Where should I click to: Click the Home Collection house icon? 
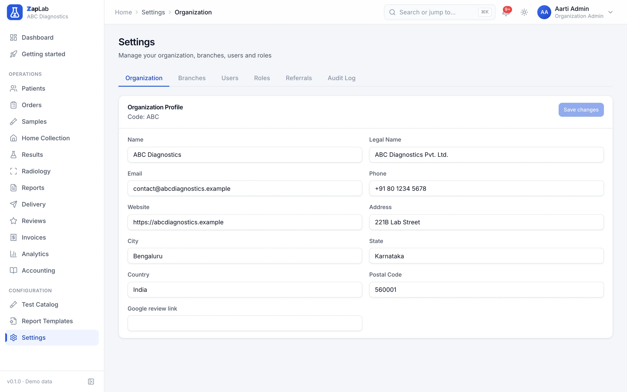click(x=13, y=138)
